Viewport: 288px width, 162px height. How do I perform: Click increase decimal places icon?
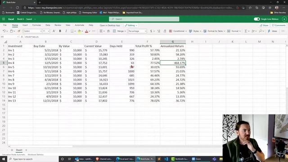pyautogui.click(x=159, y=31)
